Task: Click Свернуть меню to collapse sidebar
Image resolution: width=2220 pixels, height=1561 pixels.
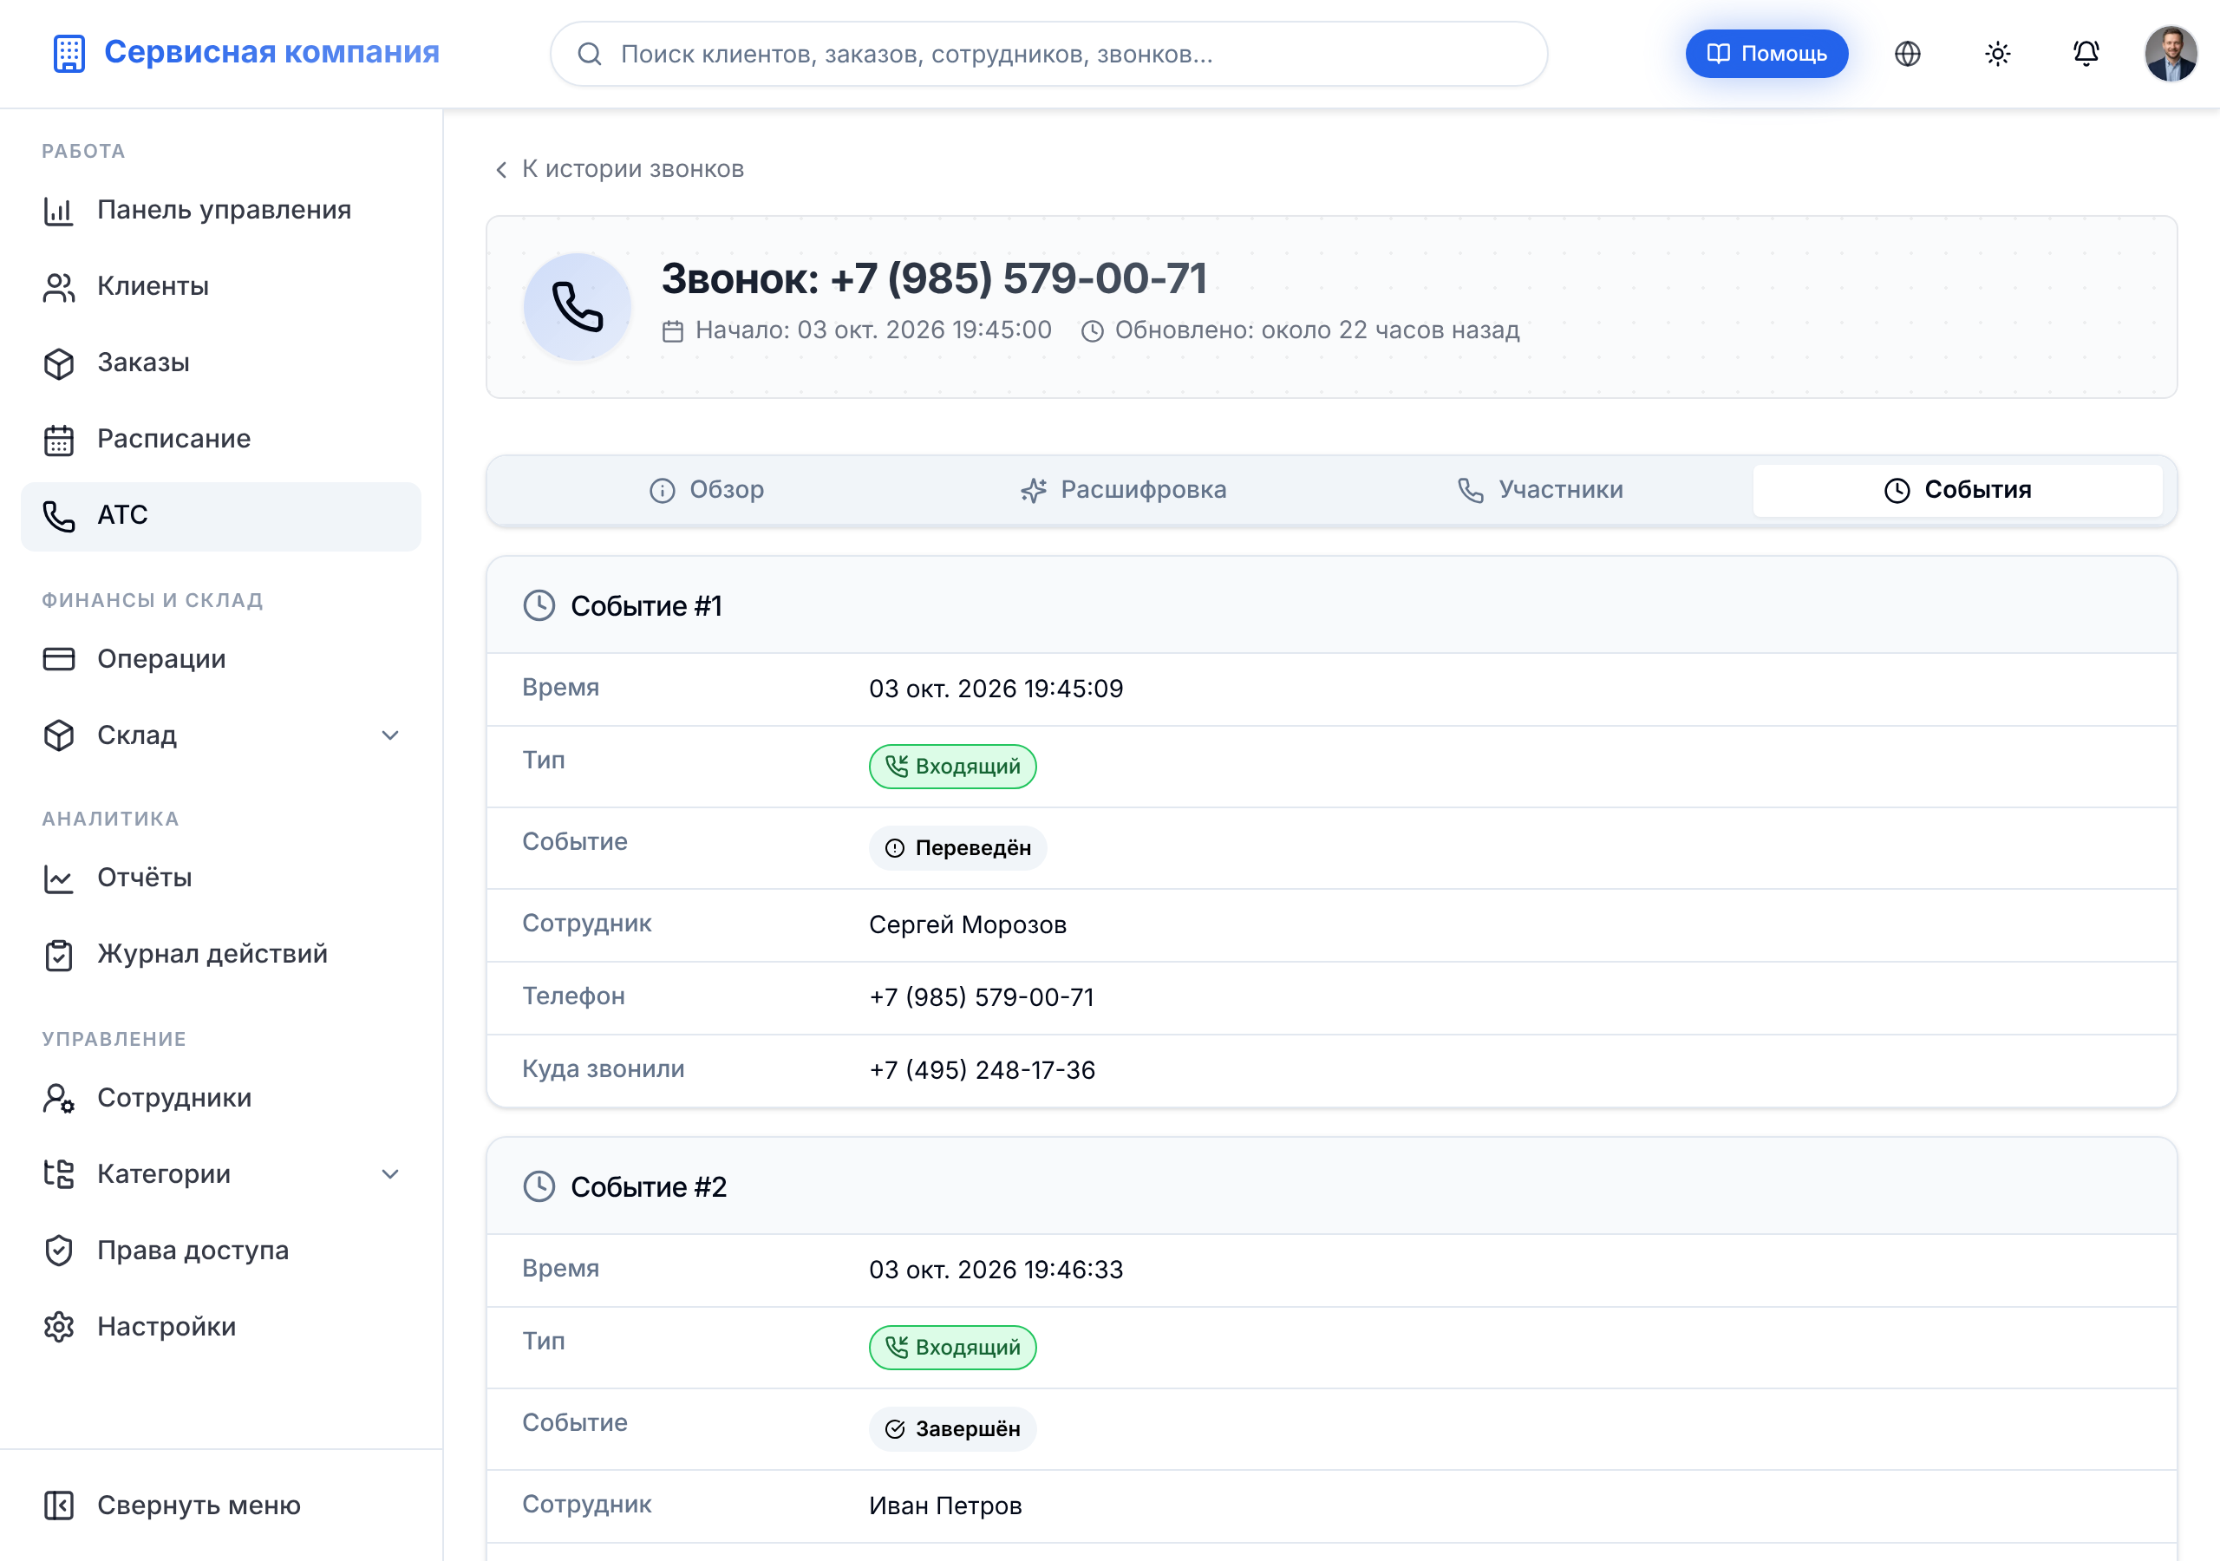Action: tap(221, 1505)
